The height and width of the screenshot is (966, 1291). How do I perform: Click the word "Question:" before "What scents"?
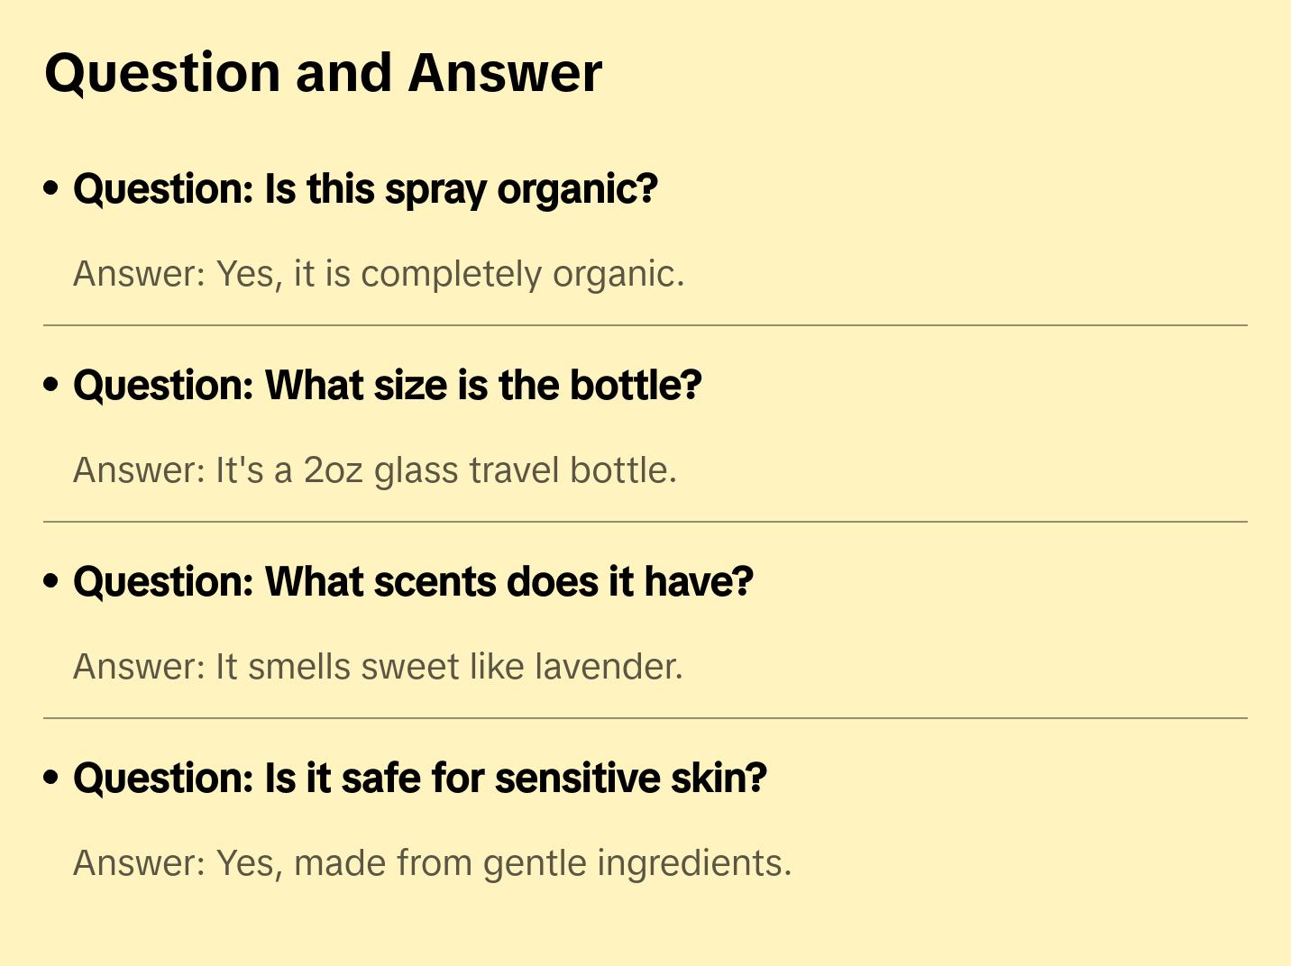164,582
